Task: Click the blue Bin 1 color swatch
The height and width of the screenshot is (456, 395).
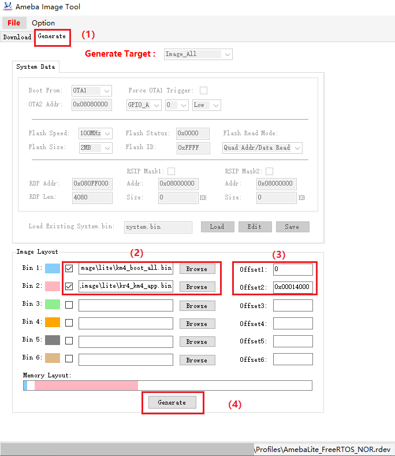Action: click(52, 269)
